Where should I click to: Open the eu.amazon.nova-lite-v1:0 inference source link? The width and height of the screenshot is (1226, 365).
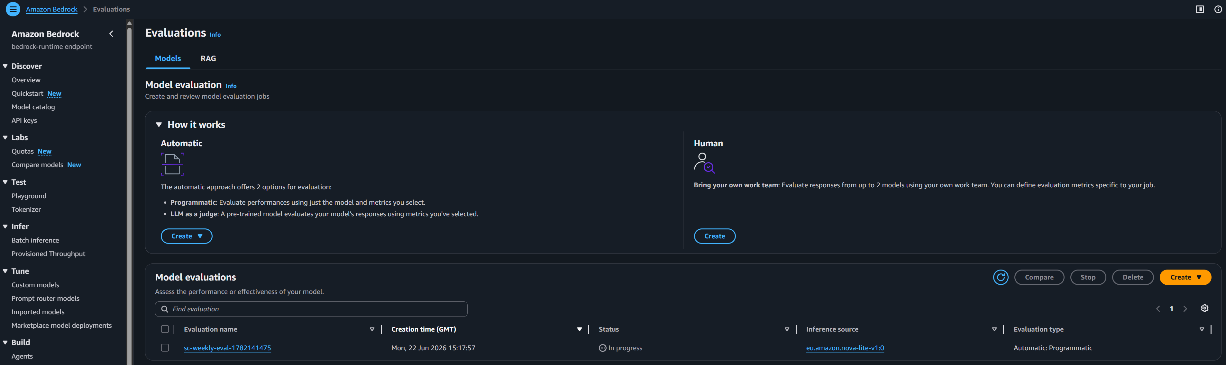point(845,348)
